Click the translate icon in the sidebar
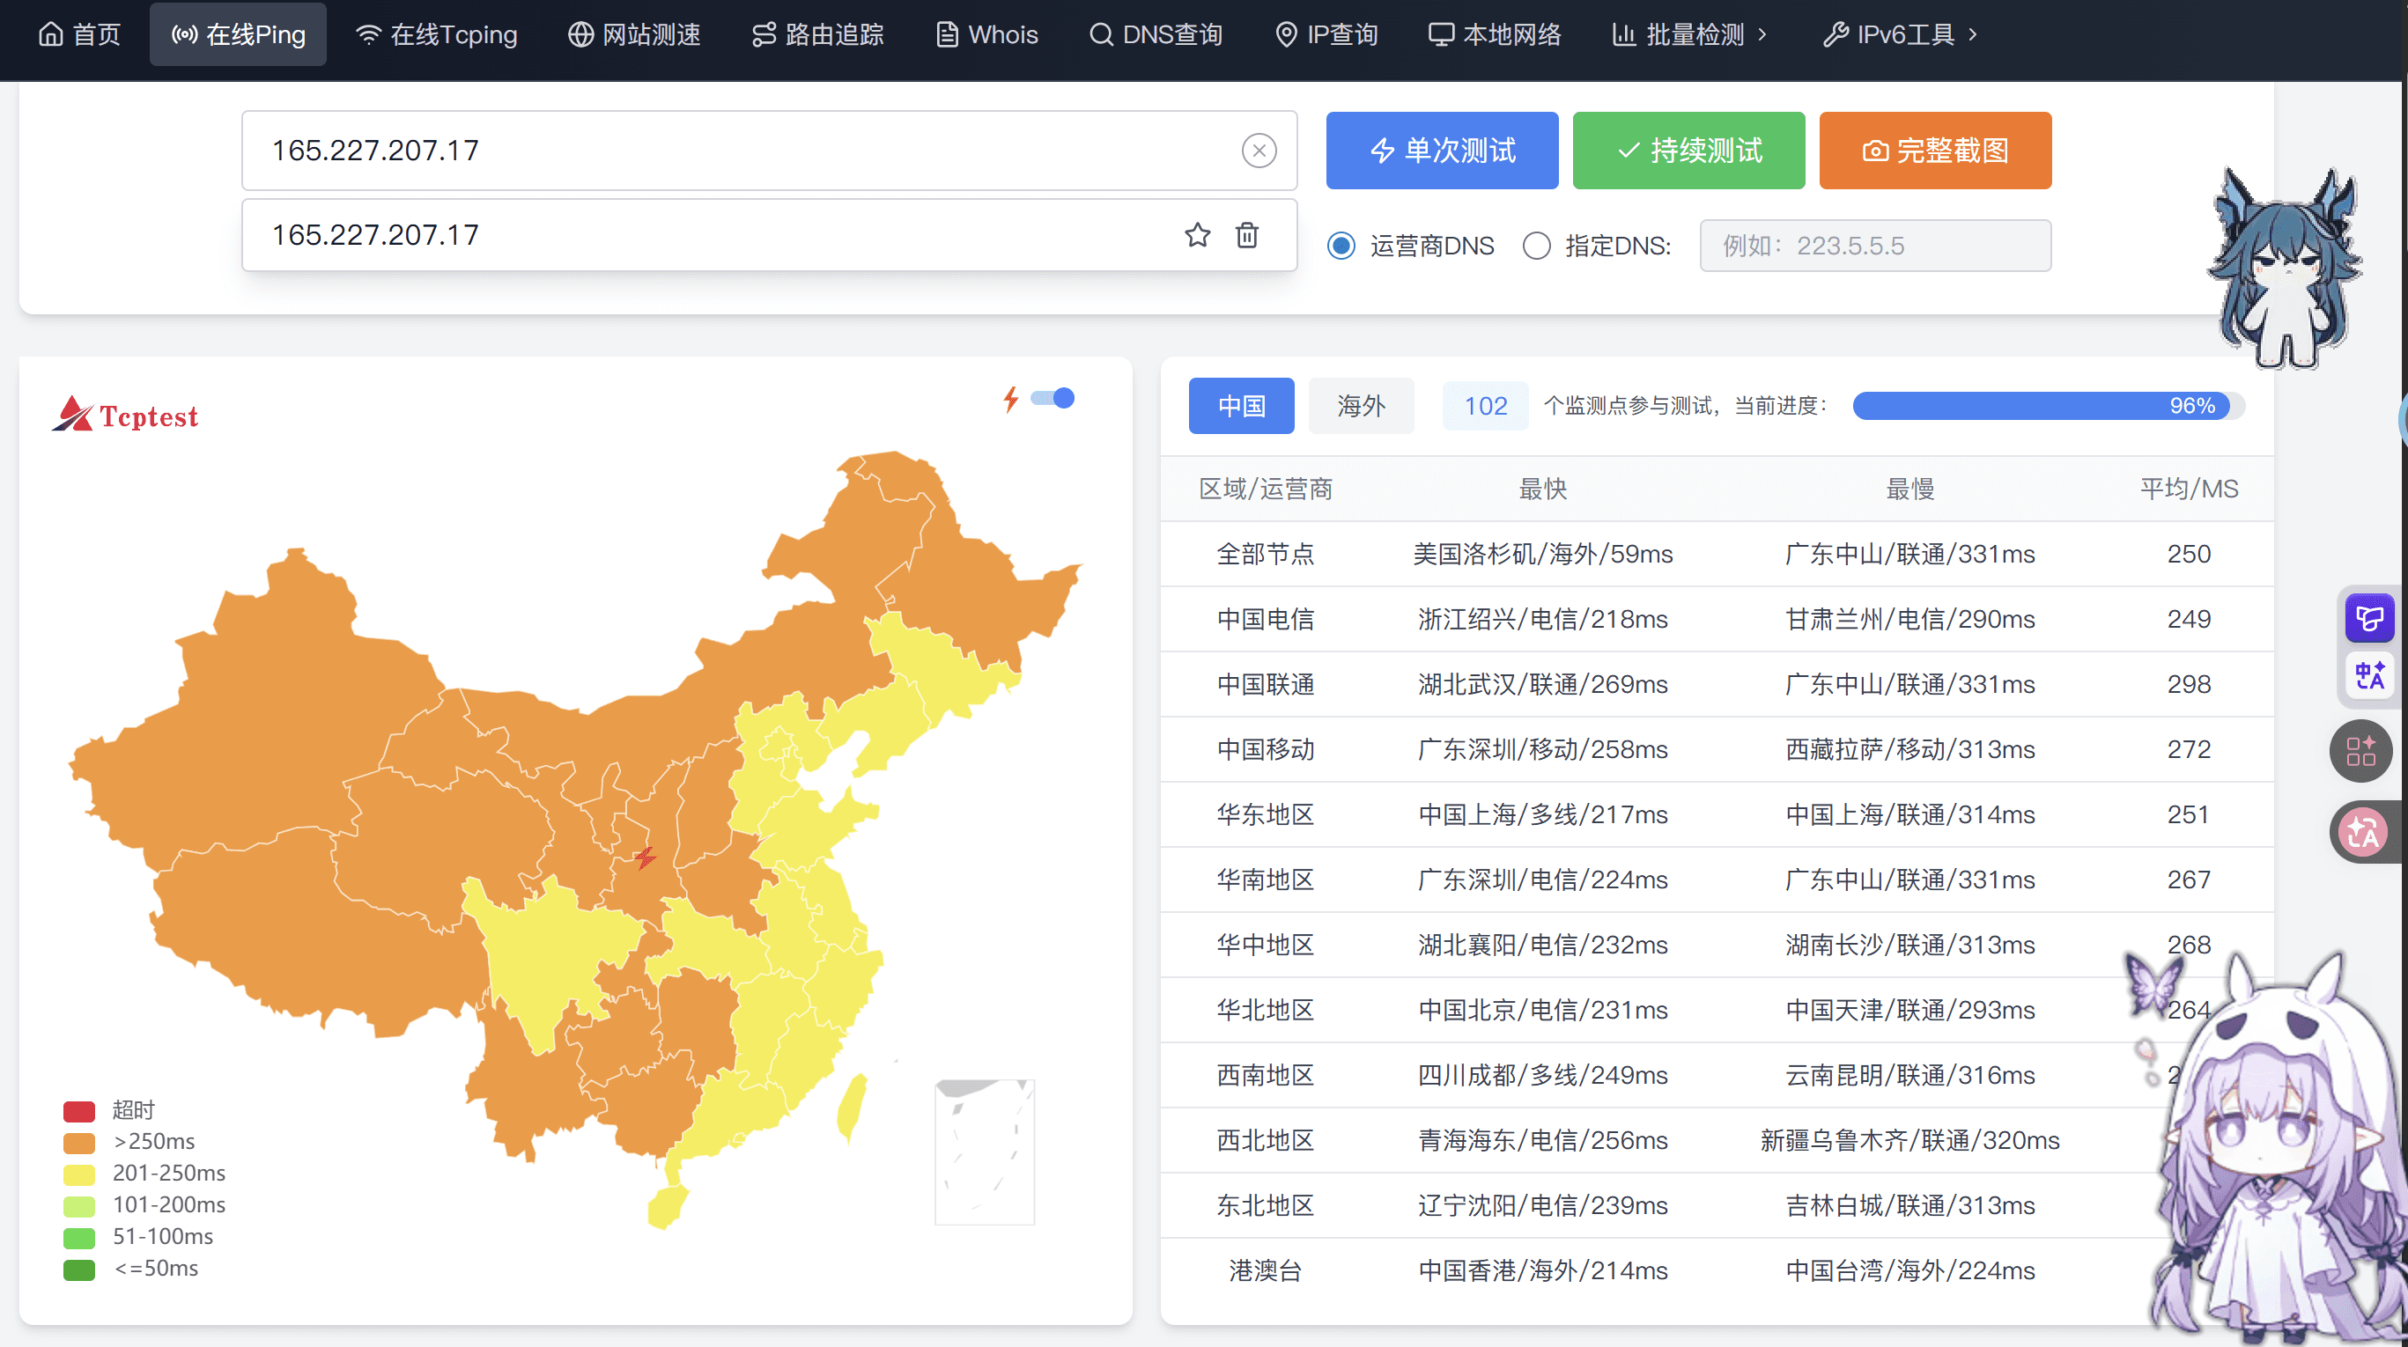 pos(2368,674)
